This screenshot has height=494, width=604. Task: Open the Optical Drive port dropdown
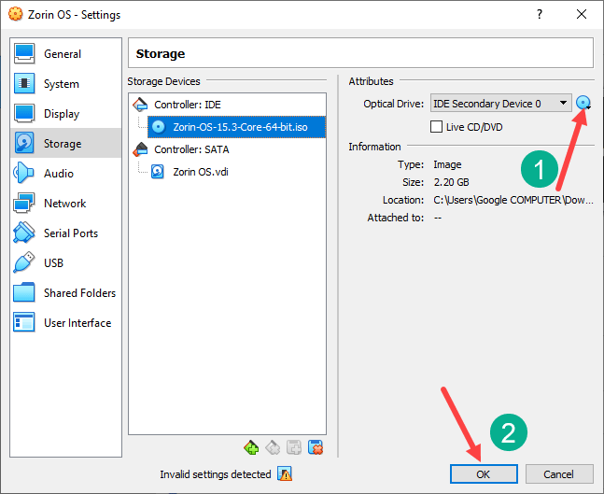click(x=500, y=104)
